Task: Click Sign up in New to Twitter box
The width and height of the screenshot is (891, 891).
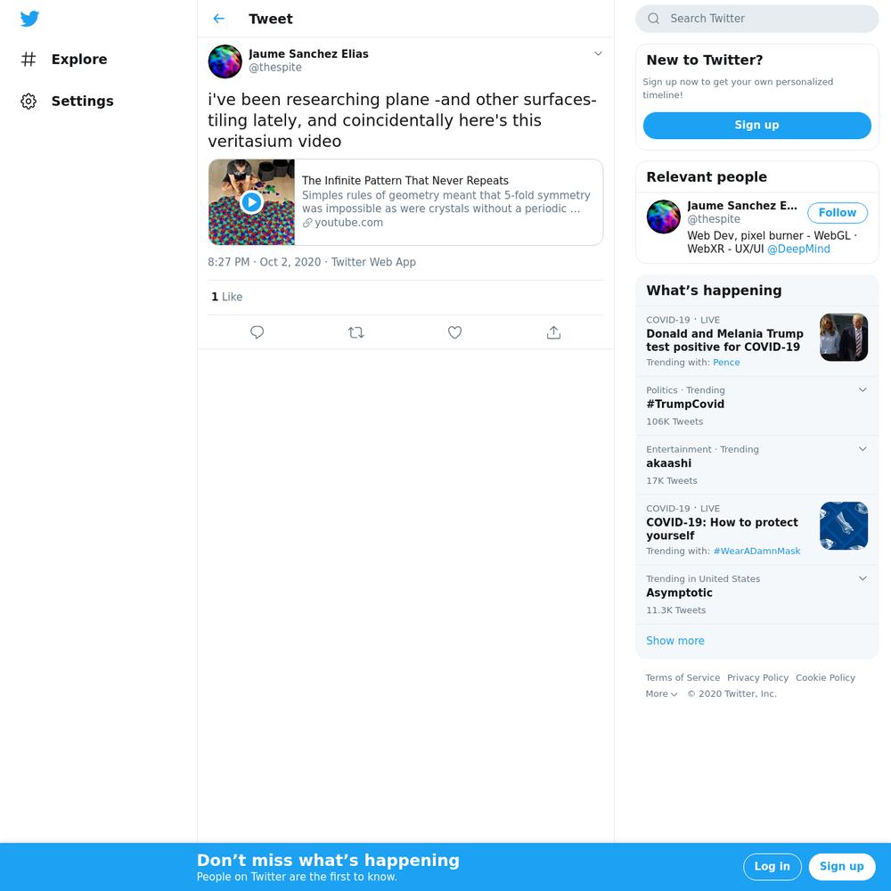Action: 756,125
